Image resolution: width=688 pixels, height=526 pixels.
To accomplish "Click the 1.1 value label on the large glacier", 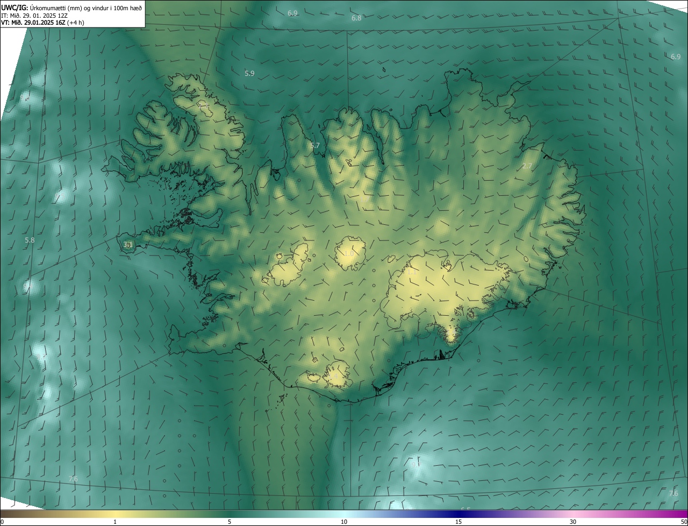I will click(411, 272).
